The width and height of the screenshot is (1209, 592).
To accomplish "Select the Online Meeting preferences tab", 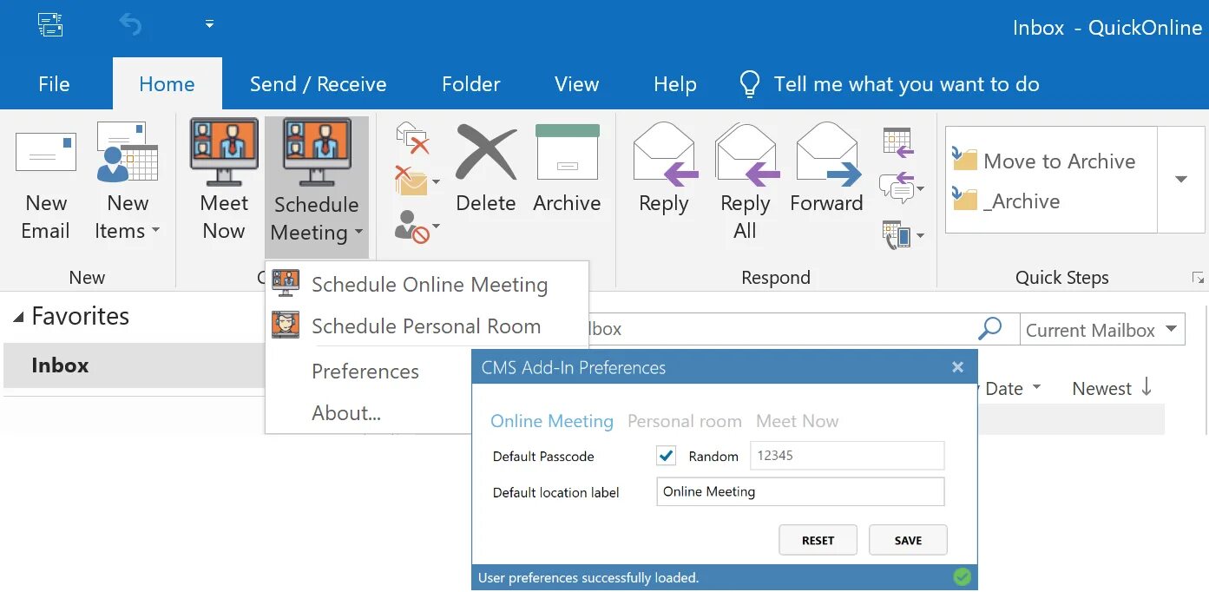I will tap(552, 421).
